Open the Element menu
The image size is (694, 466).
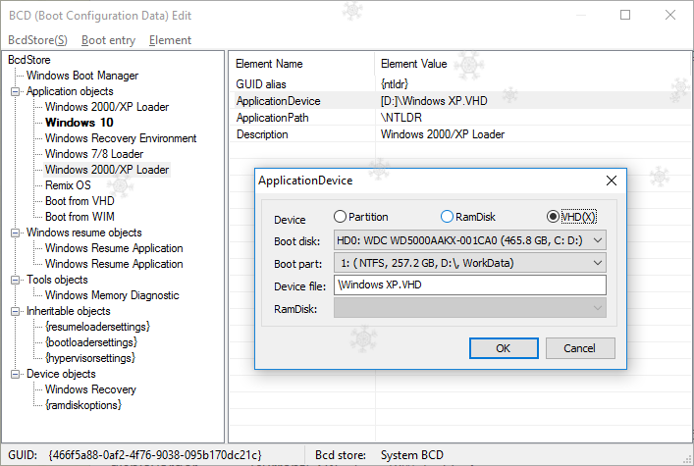click(x=170, y=40)
